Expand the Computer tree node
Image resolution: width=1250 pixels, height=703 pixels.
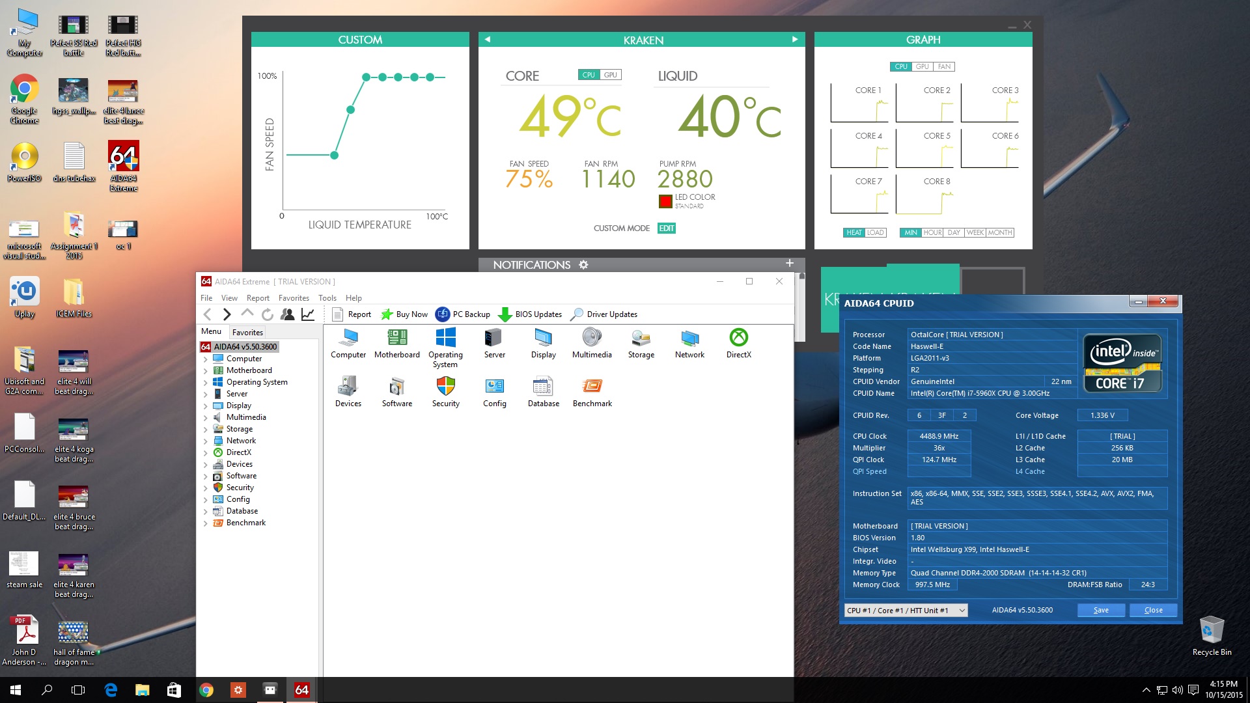(206, 359)
